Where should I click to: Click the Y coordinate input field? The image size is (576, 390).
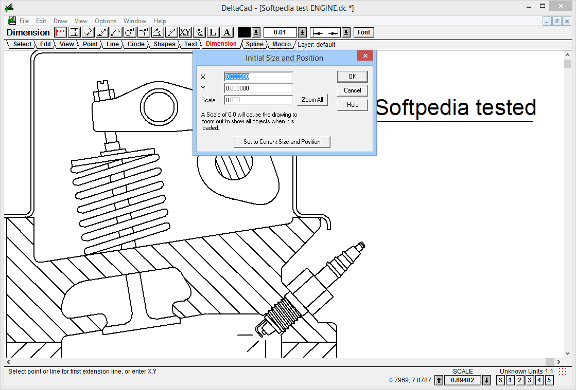pos(258,88)
